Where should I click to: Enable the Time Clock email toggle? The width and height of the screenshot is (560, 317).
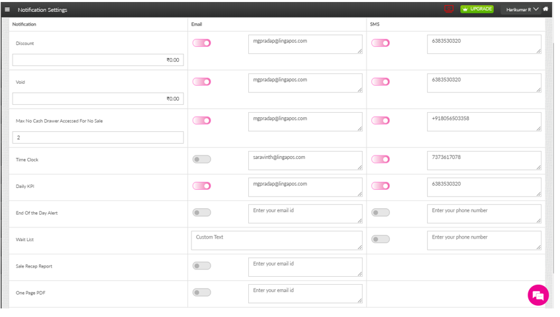click(x=201, y=159)
